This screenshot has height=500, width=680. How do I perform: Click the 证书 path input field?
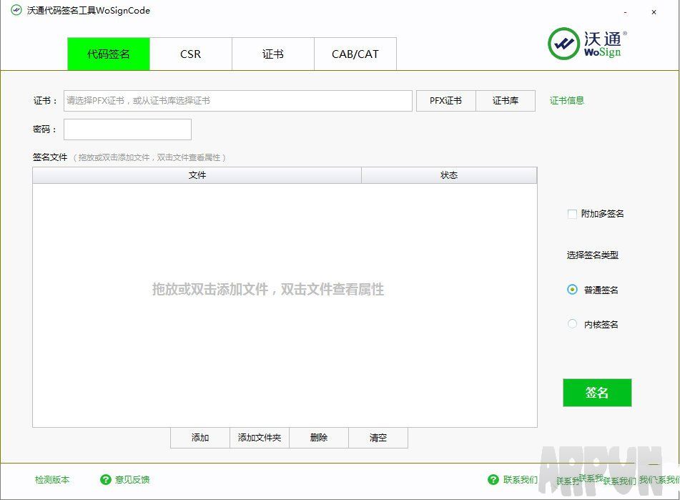(237, 101)
